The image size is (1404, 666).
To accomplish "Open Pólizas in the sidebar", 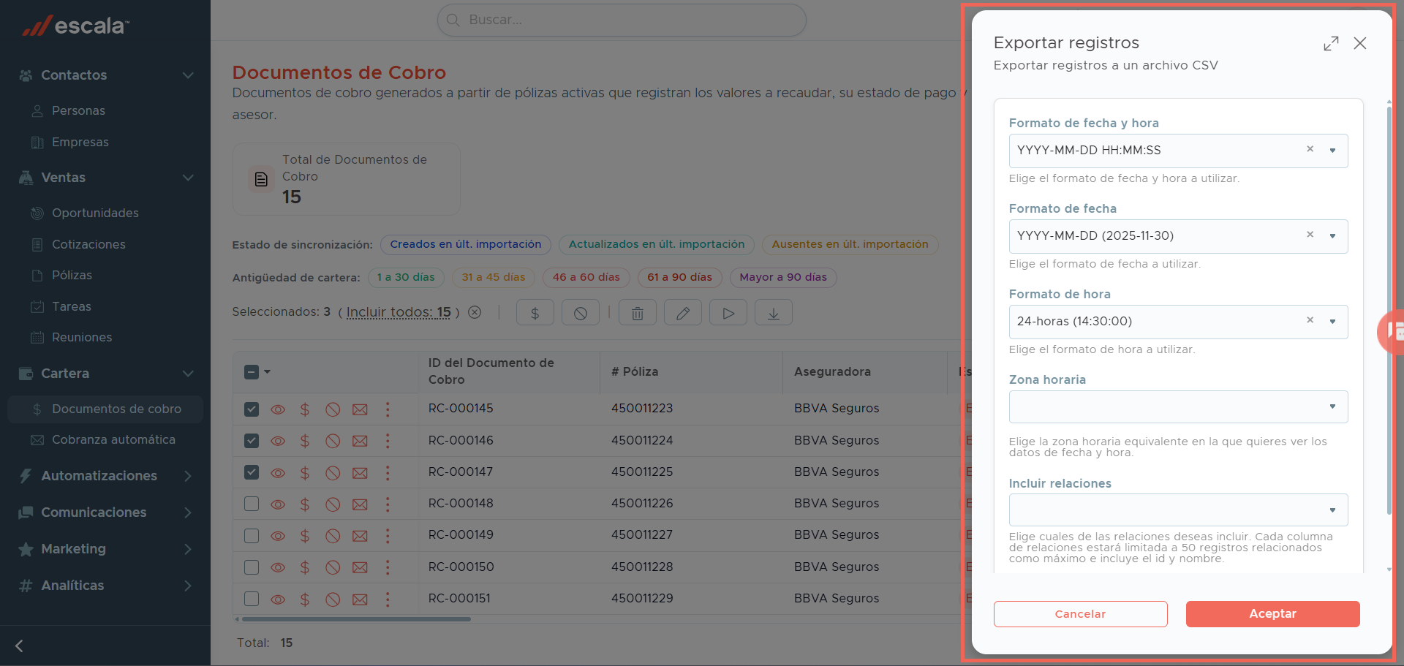I will coord(72,275).
